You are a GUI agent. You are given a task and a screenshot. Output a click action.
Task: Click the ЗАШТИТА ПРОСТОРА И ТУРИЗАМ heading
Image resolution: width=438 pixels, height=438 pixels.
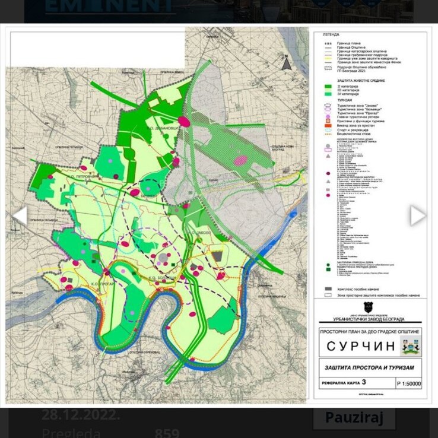369,367
